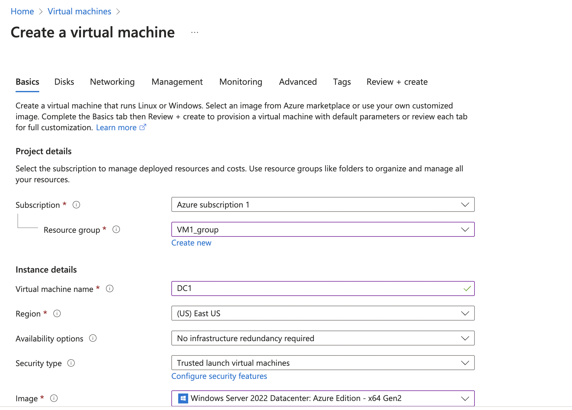Click the Security type info icon
The width and height of the screenshot is (572, 410).
click(x=71, y=363)
